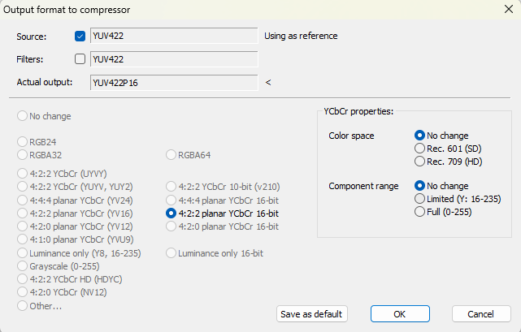This screenshot has height=332, width=521.
Task: Click the Actual output YUV422P16 field
Action: click(174, 82)
